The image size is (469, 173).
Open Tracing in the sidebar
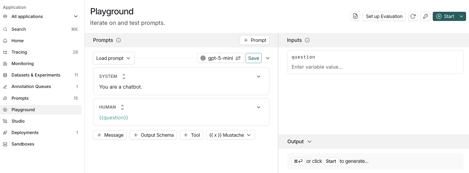pyautogui.click(x=19, y=52)
